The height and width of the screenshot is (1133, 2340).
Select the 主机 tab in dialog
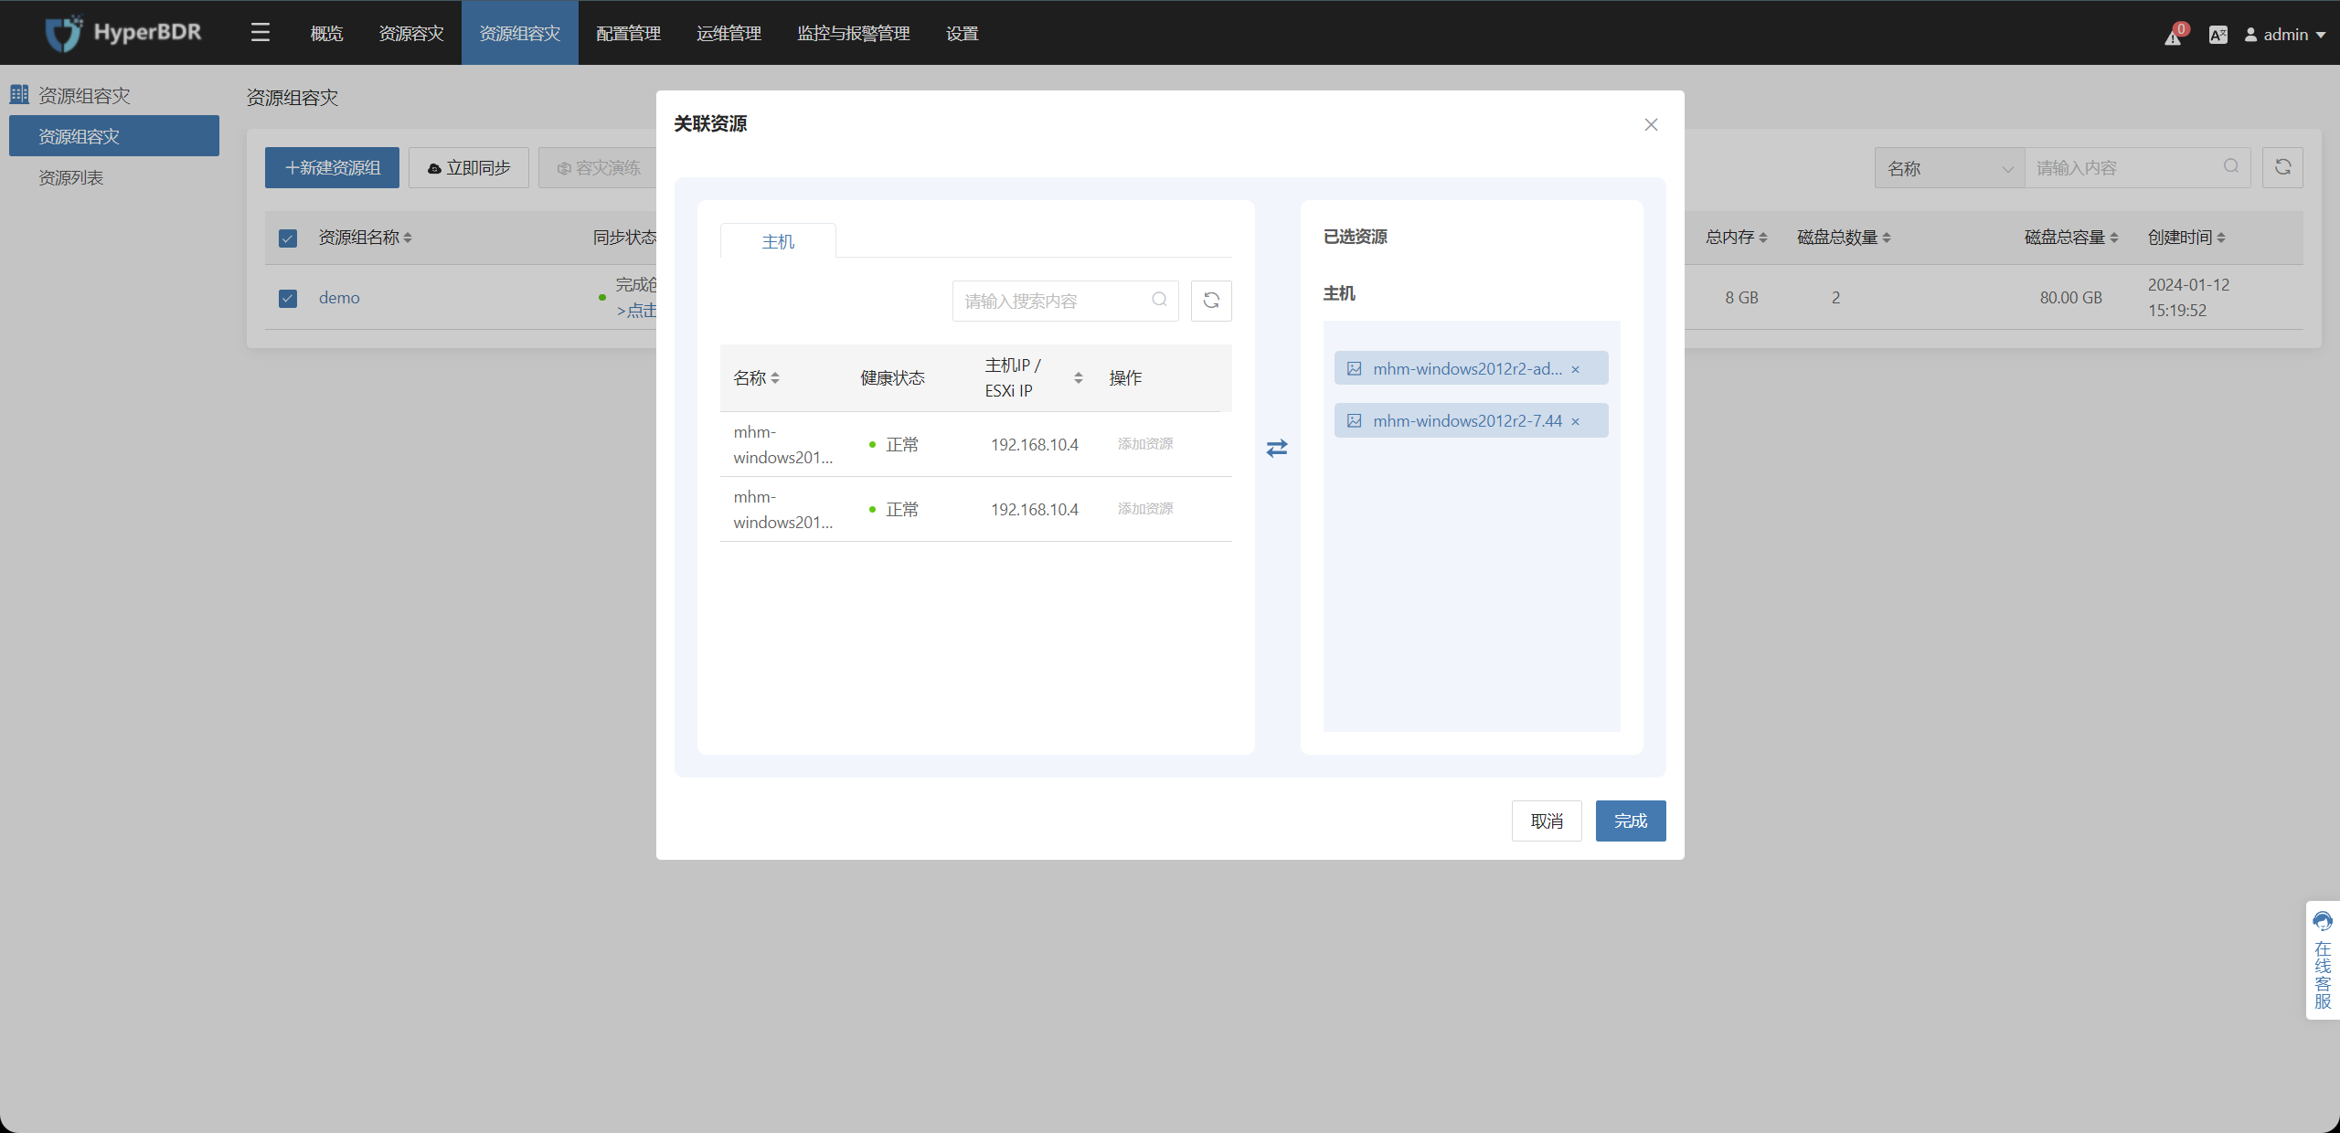778,241
